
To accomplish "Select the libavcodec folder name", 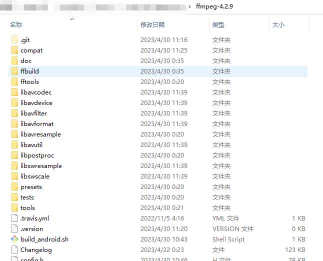I will pos(36,92).
